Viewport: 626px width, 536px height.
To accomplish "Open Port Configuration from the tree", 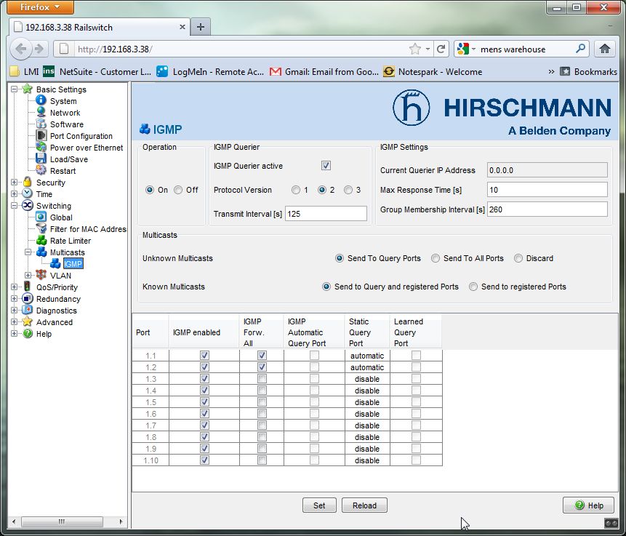I will tap(42, 136).
